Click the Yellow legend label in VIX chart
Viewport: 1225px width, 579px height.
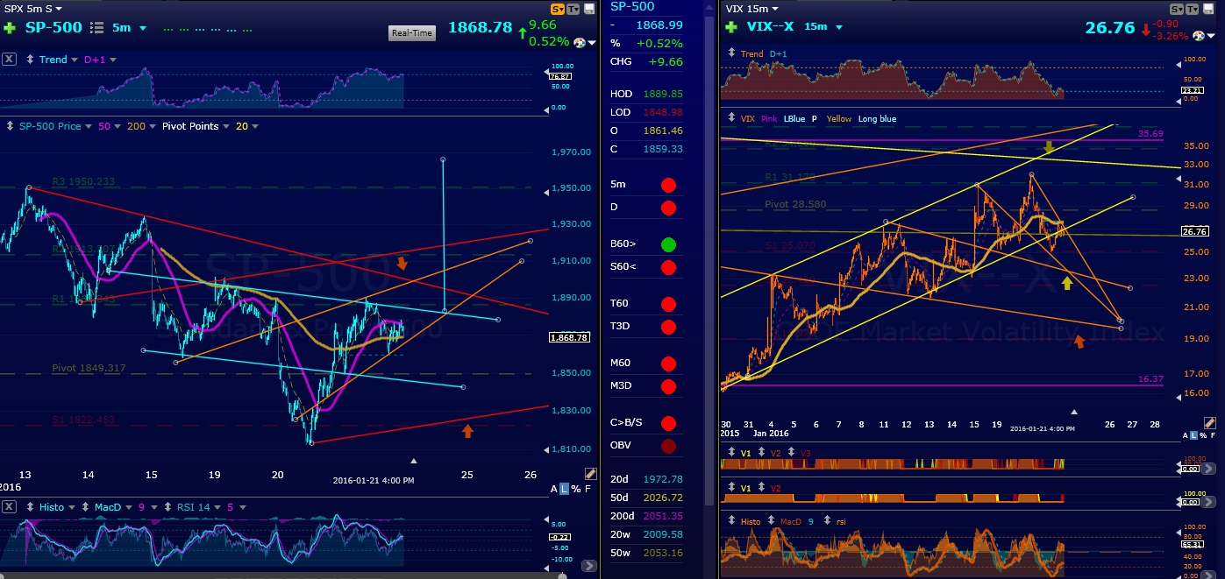click(839, 118)
